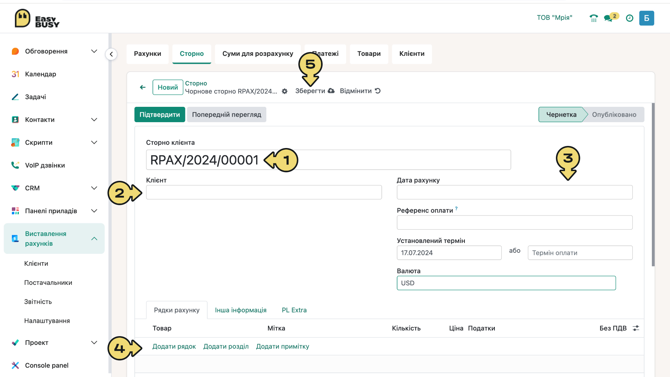Open Налаштування submenu item
670x377 pixels.
(47, 321)
